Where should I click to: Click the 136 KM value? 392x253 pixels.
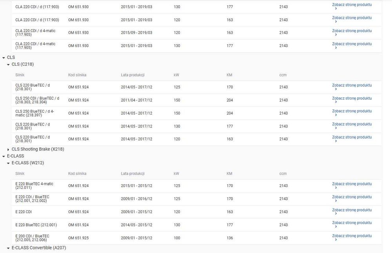(230, 238)
